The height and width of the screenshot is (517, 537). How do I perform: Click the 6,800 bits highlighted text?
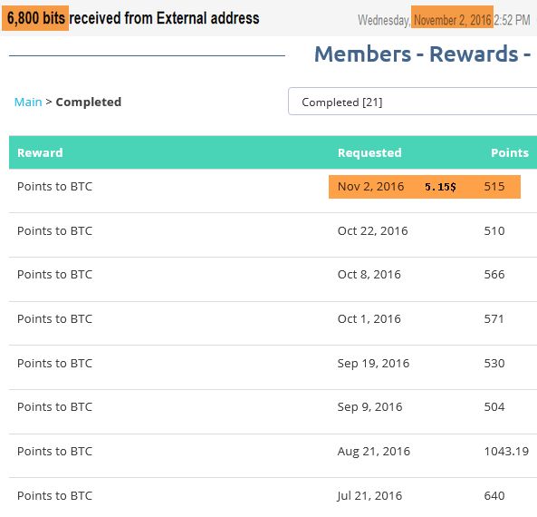(x=35, y=18)
